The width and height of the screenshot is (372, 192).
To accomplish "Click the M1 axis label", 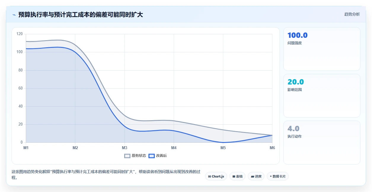I will coord(26,148).
